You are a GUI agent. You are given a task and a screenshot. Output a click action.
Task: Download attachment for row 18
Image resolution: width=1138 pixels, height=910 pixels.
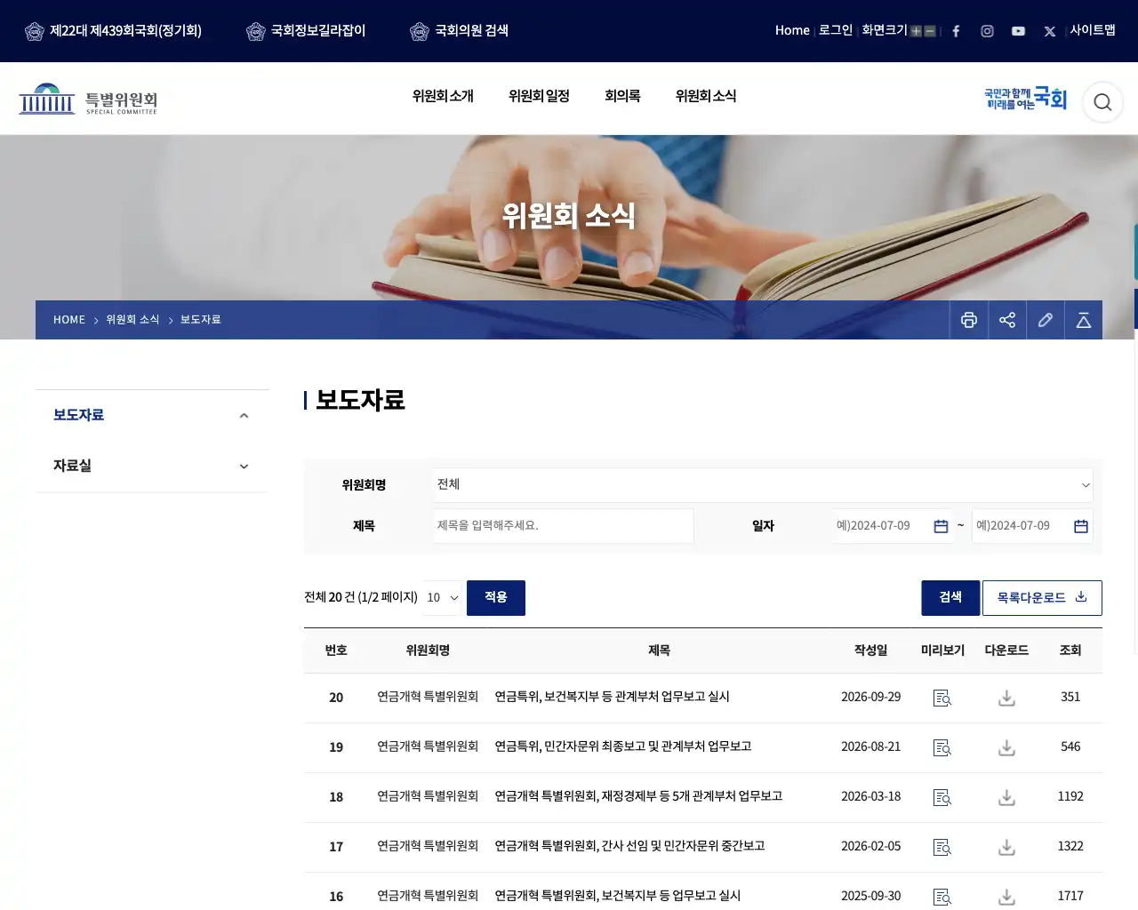click(x=1006, y=798)
